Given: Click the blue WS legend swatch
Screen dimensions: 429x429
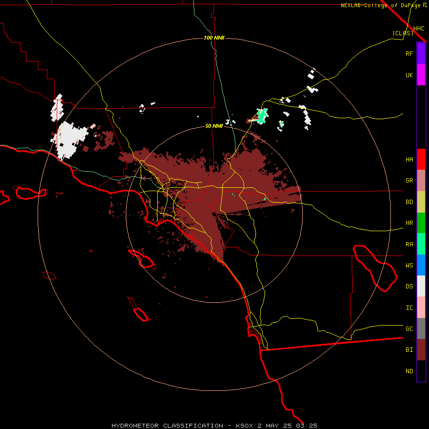Looking at the screenshot, I should (x=421, y=265).
